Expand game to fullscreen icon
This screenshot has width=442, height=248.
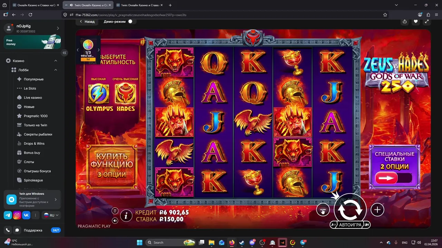point(427,21)
